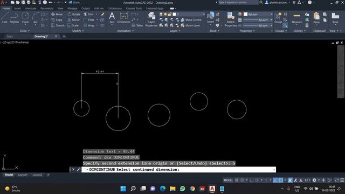Click the planetcadcam account name
Image resolution: width=345 pixels, height=194 pixels.
point(278,2)
